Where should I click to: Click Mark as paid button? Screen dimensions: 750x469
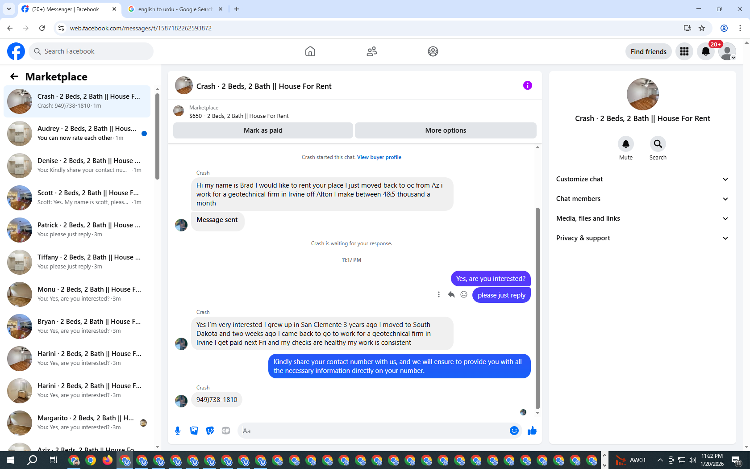pos(263,130)
